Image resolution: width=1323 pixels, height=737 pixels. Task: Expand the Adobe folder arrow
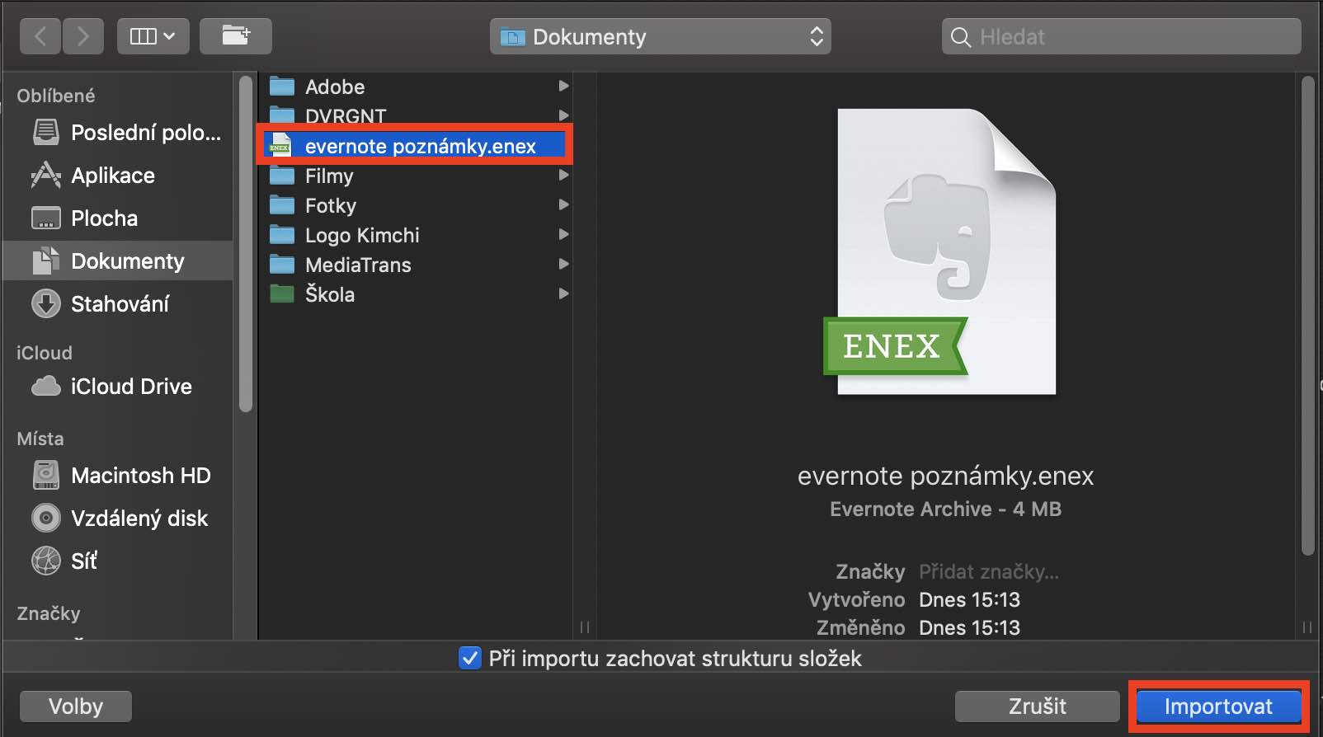pos(563,86)
